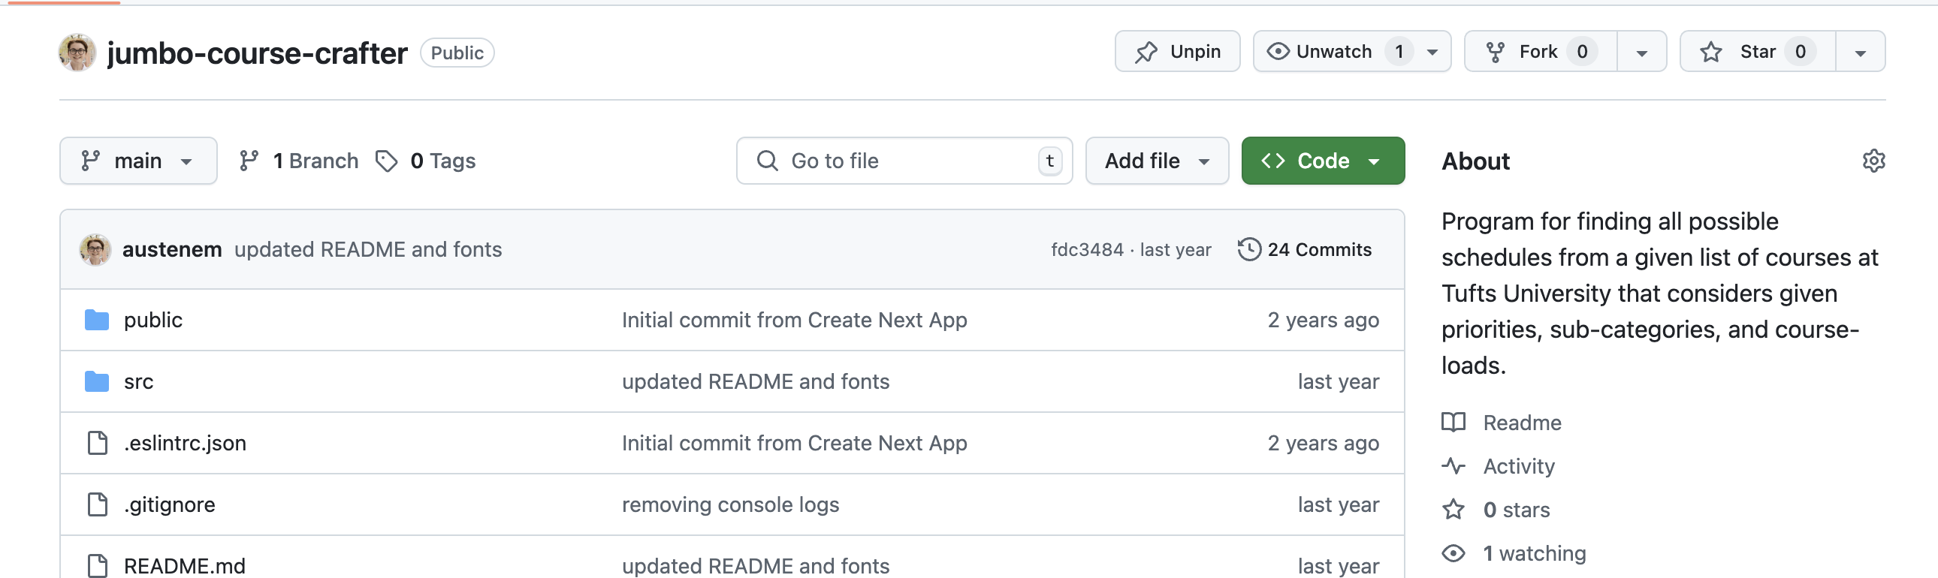Image resolution: width=1938 pixels, height=578 pixels.
Task: Unpin the jumbo-course-crafter repository
Action: click(x=1177, y=52)
